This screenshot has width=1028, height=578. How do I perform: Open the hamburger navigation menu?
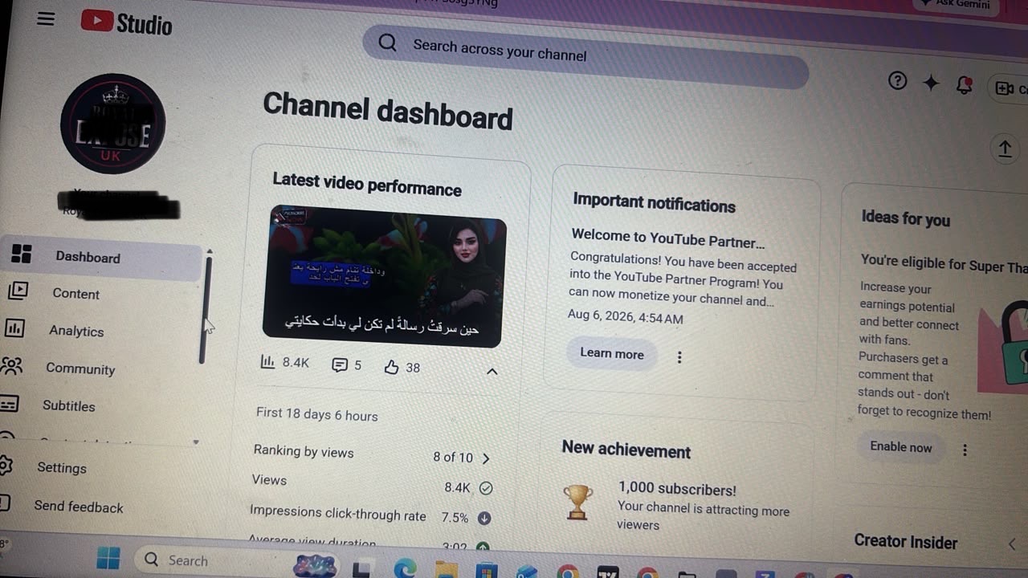tap(46, 18)
